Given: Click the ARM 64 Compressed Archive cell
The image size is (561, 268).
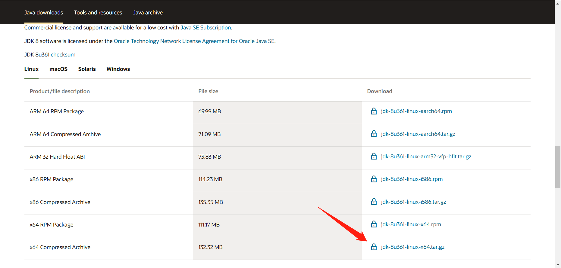Looking at the screenshot, I should [109, 135].
